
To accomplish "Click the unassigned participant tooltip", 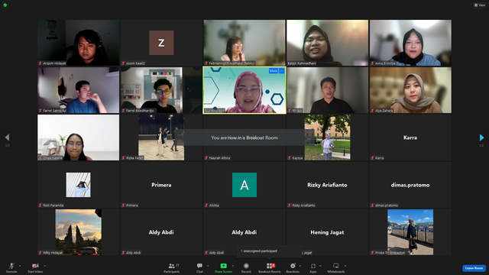I will [269, 251].
